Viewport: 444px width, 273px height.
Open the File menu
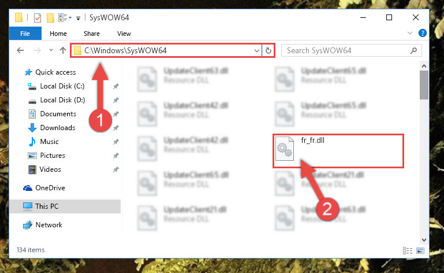25,34
